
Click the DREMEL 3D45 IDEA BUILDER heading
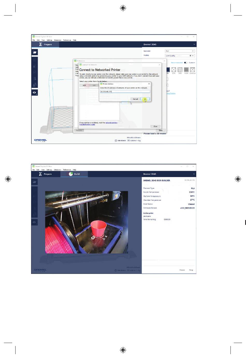(x=157, y=180)
